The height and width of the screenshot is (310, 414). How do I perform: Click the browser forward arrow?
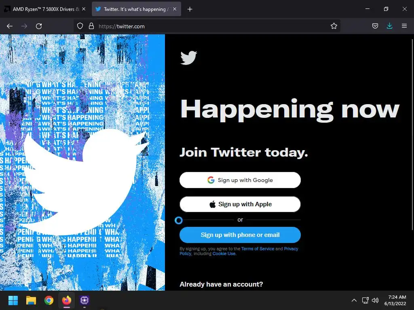tap(24, 26)
